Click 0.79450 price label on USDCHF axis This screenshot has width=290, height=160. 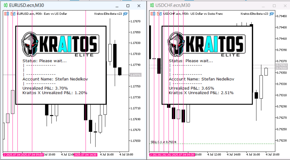tap(282, 16)
